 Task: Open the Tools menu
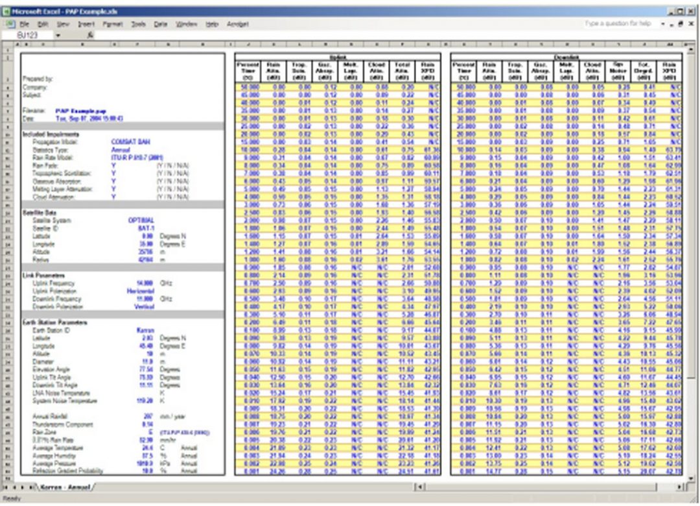[137, 23]
